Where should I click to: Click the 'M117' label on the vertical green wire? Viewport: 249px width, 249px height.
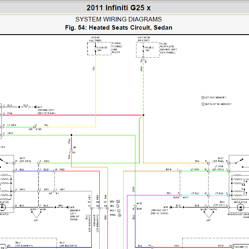click(x=139, y=203)
